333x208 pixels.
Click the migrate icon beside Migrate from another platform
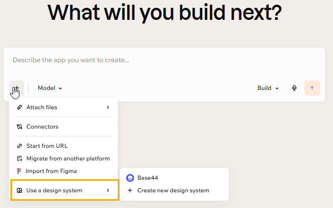19,158
